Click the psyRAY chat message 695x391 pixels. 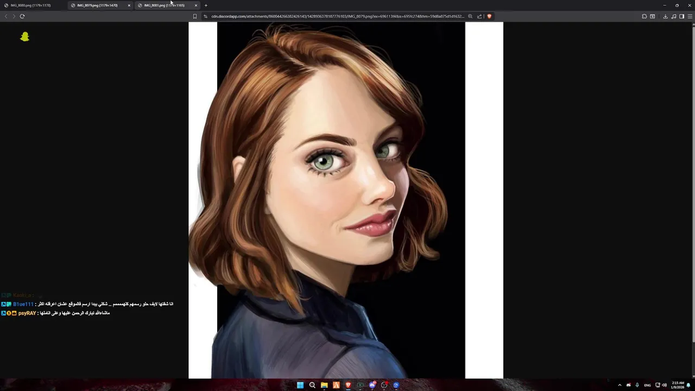[55, 313]
